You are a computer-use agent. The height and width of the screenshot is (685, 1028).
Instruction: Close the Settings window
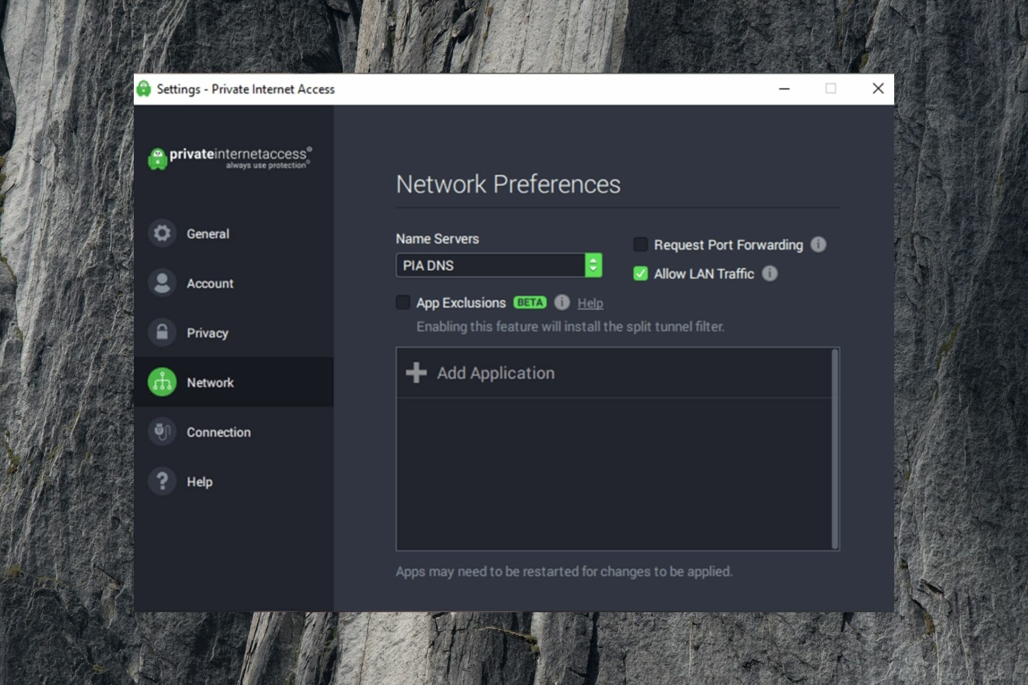pos(878,89)
